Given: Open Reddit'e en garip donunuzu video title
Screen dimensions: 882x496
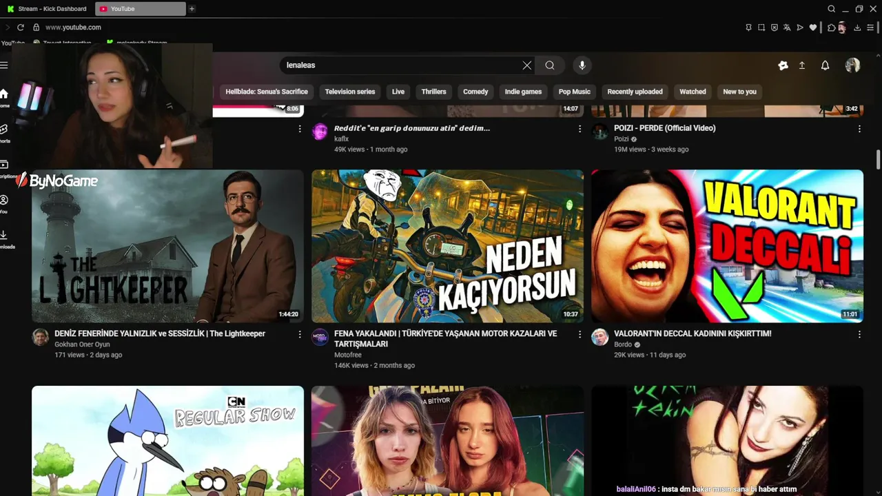Looking at the screenshot, I should point(412,128).
